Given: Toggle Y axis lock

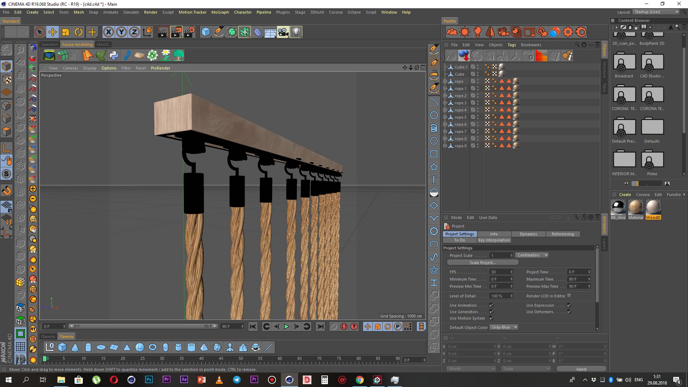Looking at the screenshot, I should click(x=121, y=32).
